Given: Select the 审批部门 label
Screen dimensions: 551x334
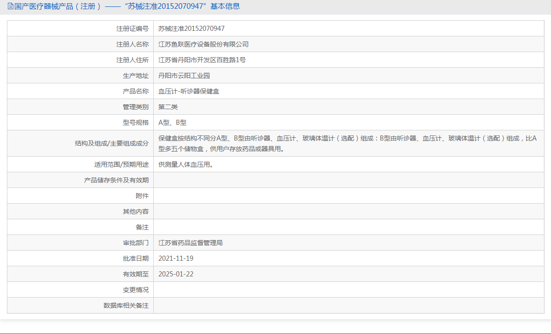Looking at the screenshot, I should [x=136, y=243].
